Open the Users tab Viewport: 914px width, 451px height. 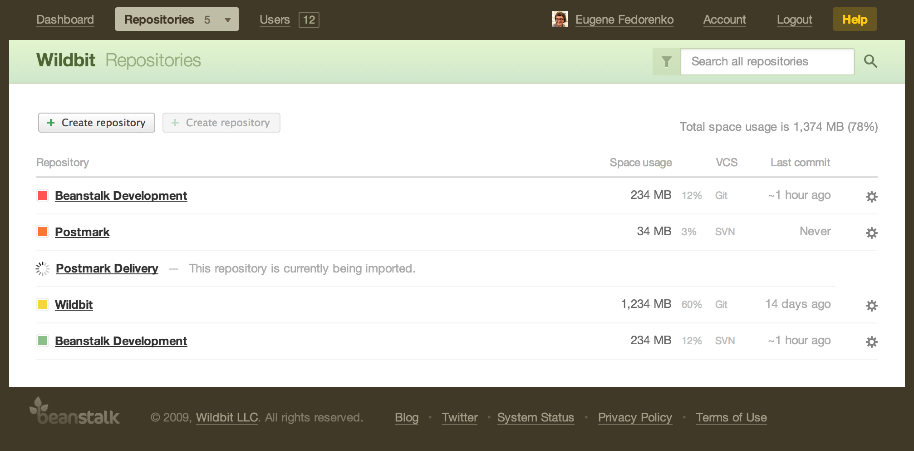coord(275,20)
